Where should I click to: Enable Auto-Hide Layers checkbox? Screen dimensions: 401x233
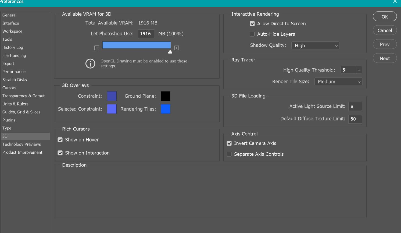[x=252, y=34]
